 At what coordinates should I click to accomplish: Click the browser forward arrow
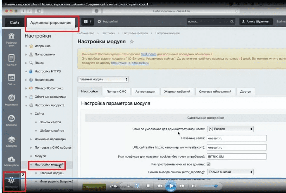[x=29, y=11]
